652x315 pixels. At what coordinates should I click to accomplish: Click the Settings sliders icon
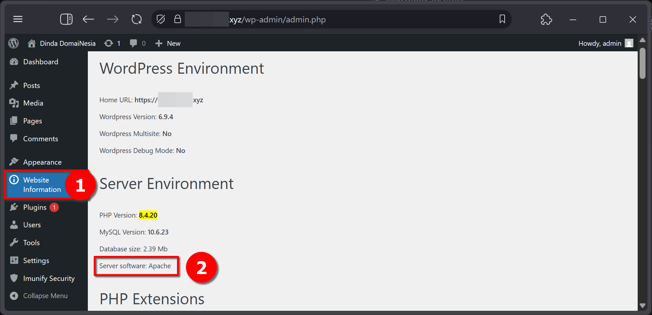click(x=14, y=260)
